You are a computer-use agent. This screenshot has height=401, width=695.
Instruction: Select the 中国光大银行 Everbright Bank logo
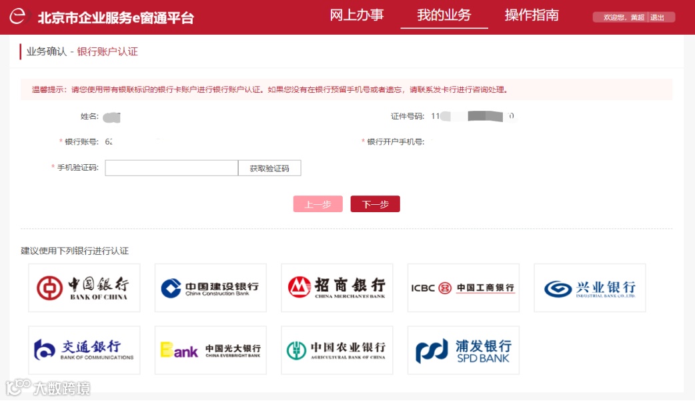[211, 350]
